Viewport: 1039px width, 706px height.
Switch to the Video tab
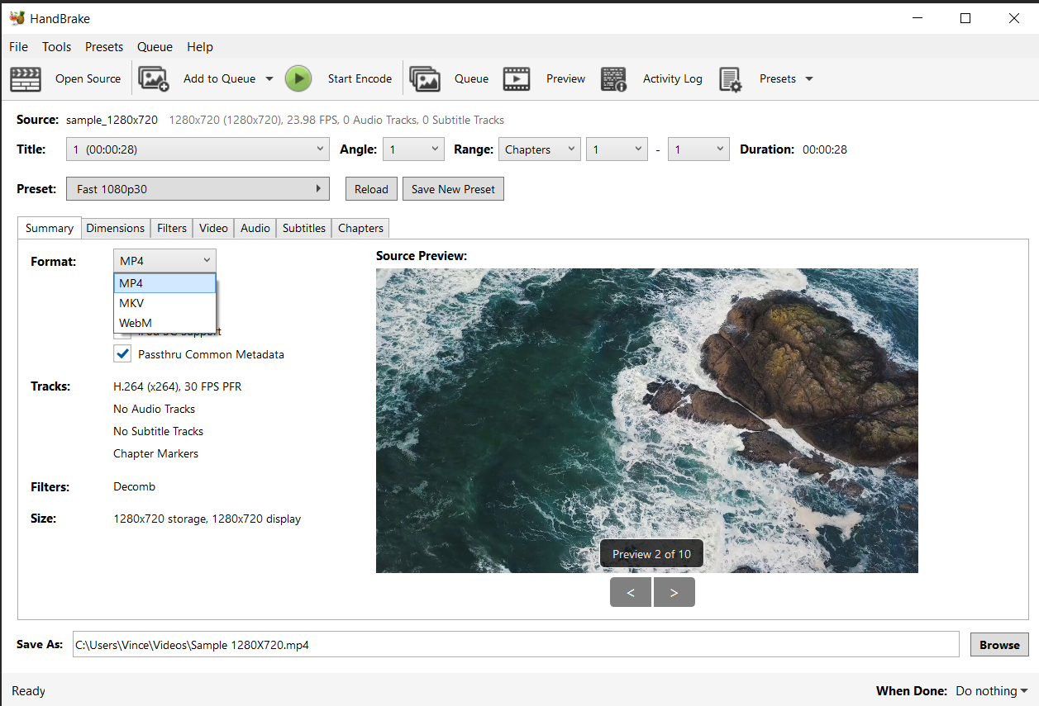(212, 227)
